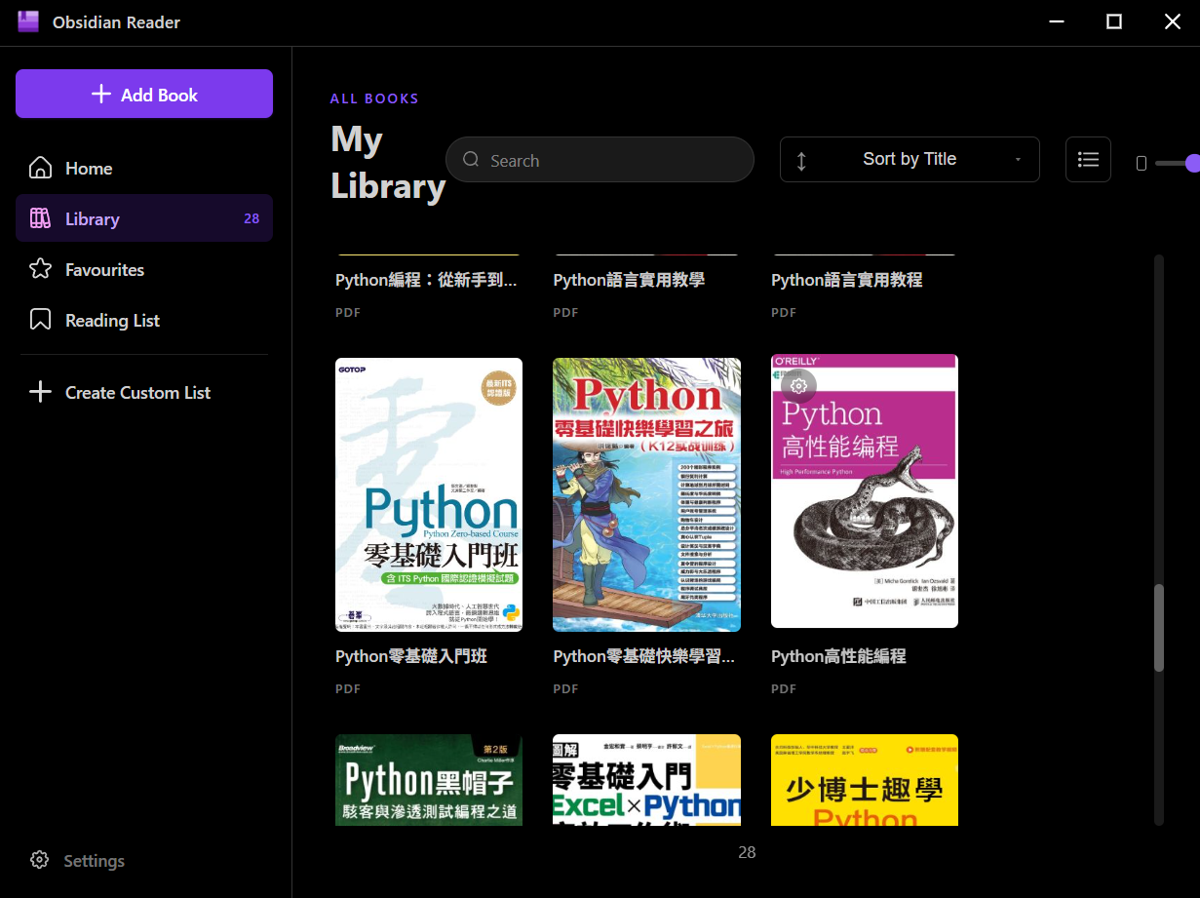The height and width of the screenshot is (898, 1200).
Task: Add a new book with Add Book
Action: click(x=144, y=94)
